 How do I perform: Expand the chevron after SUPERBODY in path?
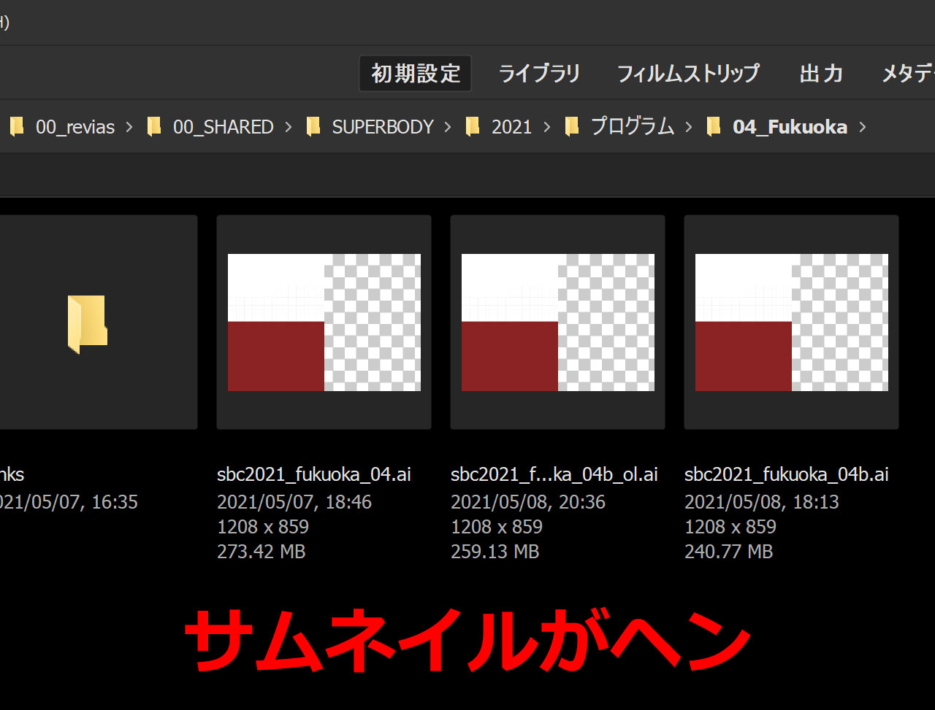[449, 127]
